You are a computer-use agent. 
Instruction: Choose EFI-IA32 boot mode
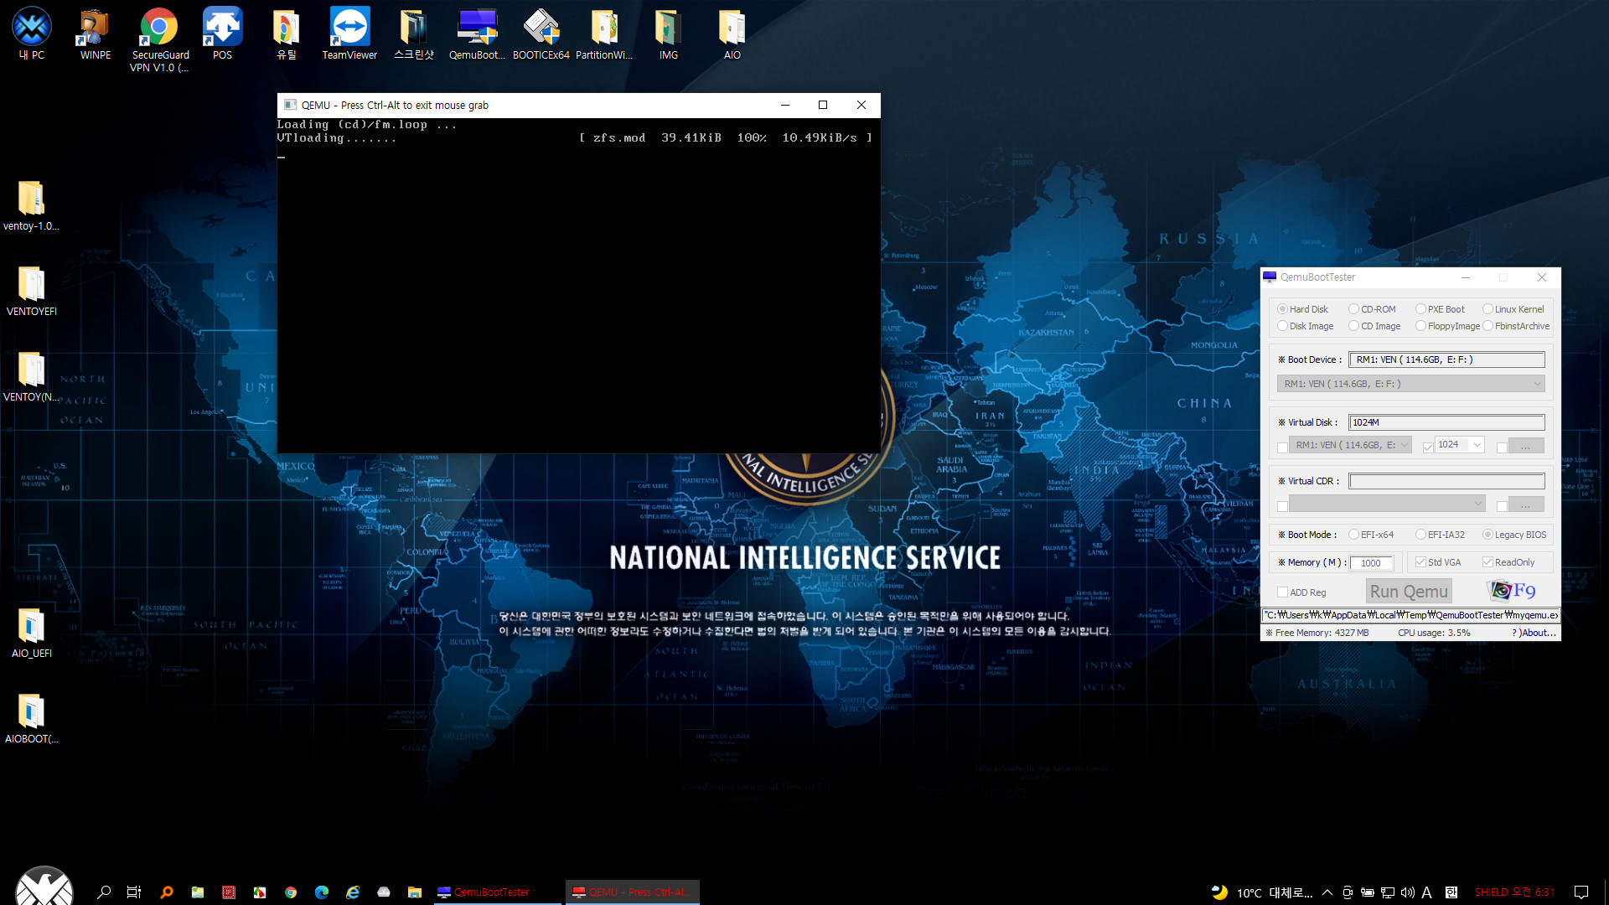(x=1440, y=535)
